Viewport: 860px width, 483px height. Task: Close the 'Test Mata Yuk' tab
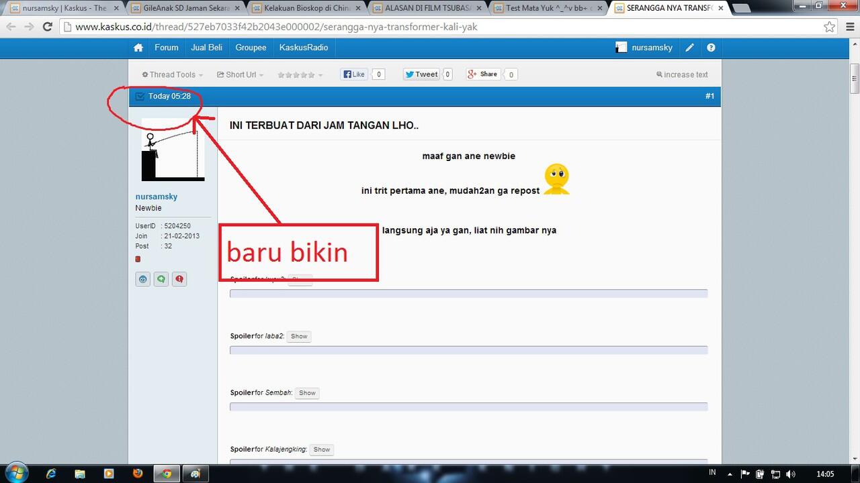(600, 9)
